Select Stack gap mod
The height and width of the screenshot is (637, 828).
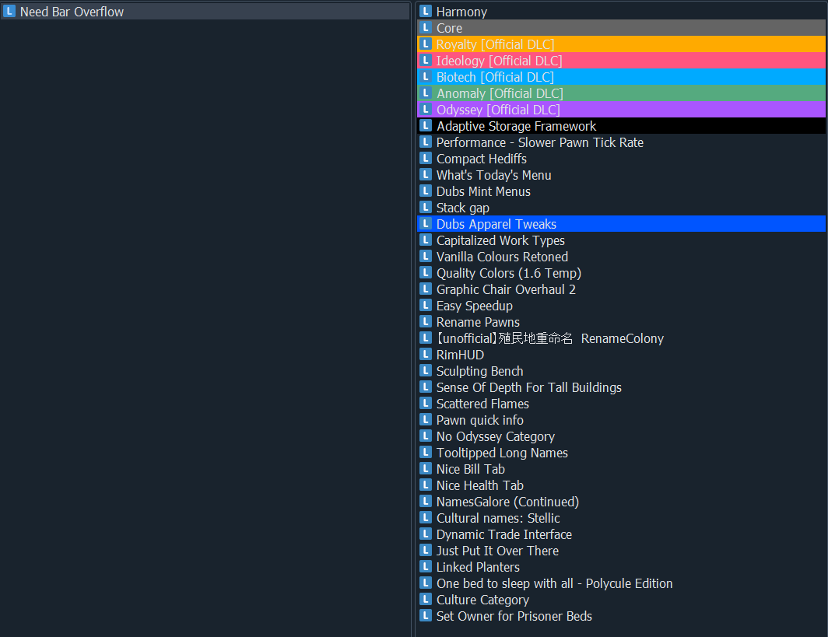[x=622, y=208]
